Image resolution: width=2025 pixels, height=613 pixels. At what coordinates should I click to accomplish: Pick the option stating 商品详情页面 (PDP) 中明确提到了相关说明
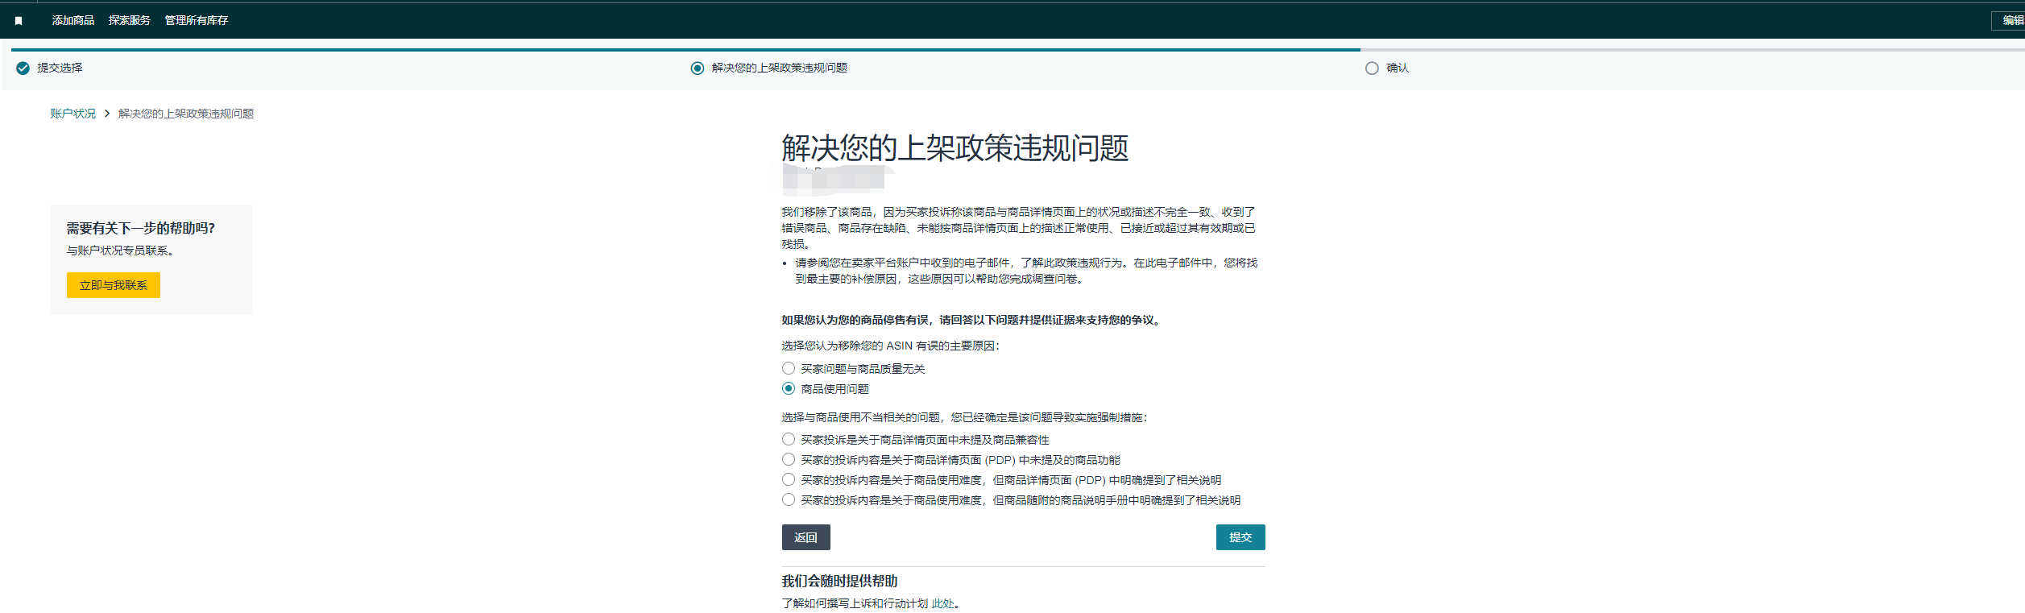point(789,479)
